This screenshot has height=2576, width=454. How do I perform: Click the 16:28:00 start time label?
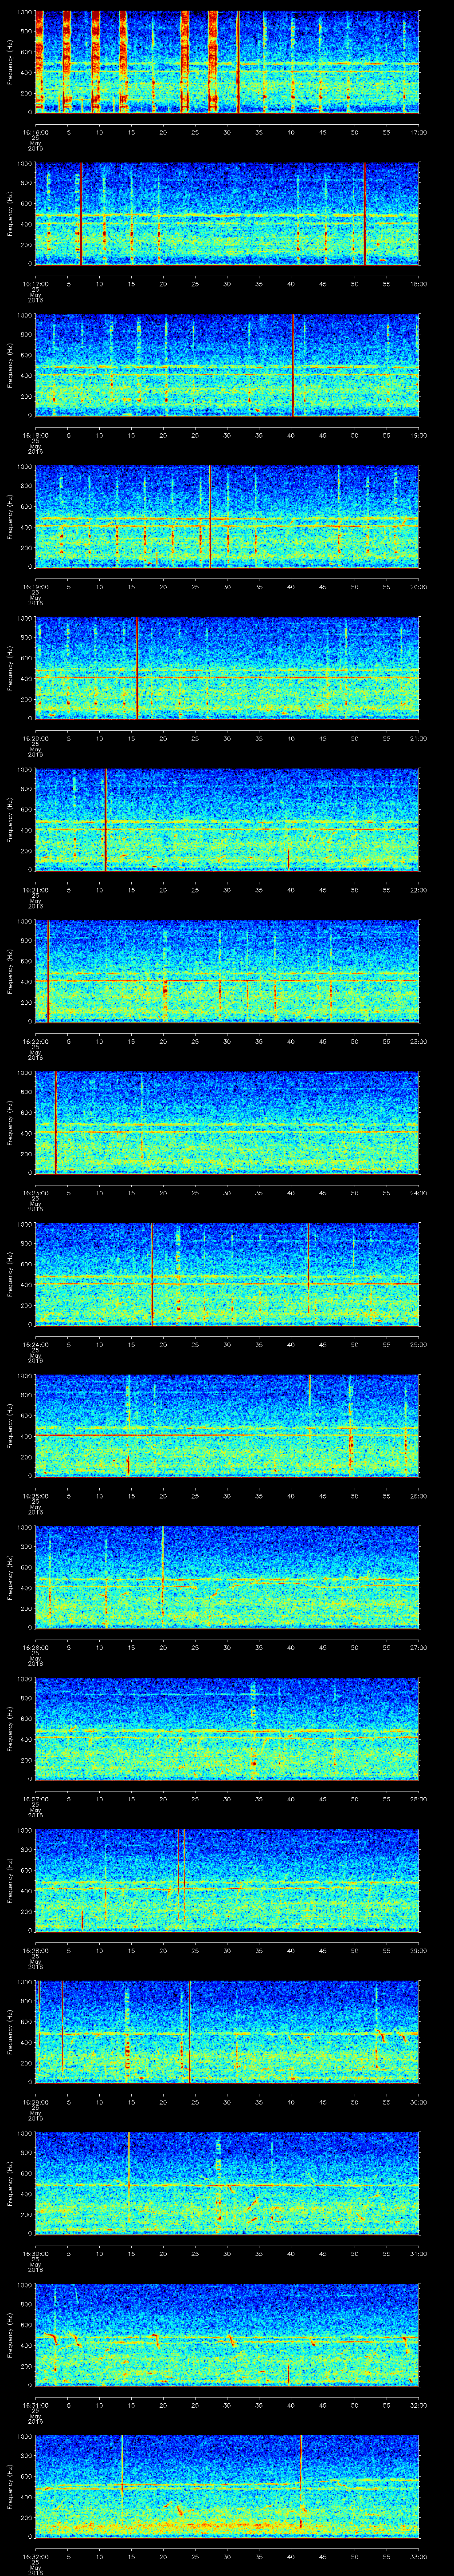tap(36, 1950)
